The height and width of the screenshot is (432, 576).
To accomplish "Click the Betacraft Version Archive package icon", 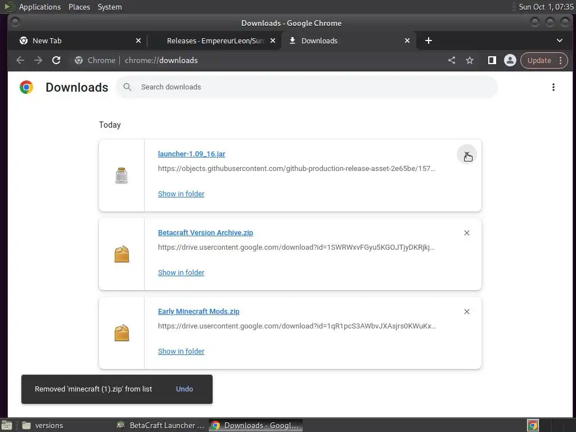I will [x=121, y=254].
